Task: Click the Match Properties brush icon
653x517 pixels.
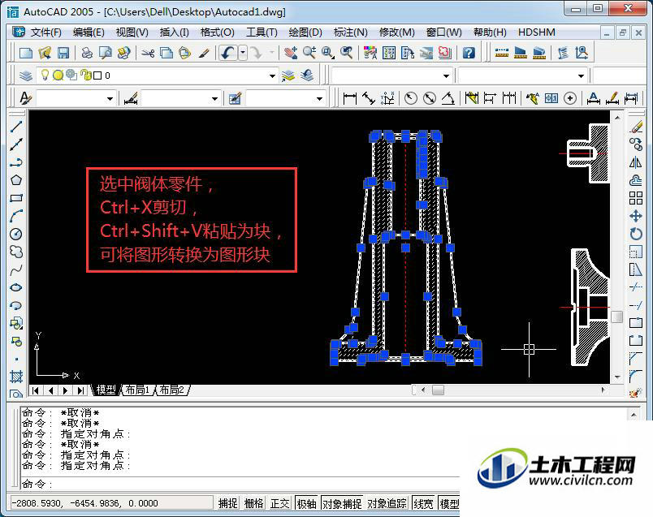Action: click(204, 53)
